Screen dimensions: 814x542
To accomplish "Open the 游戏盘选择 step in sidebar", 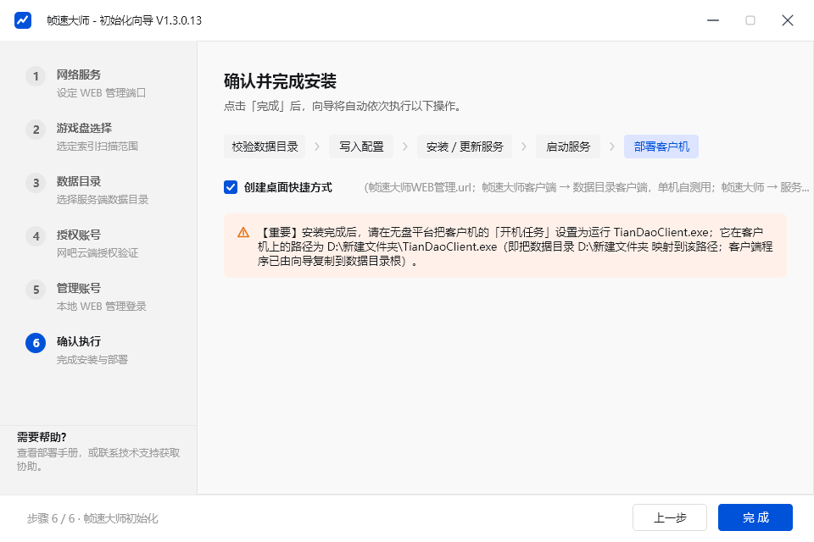I will [84, 128].
